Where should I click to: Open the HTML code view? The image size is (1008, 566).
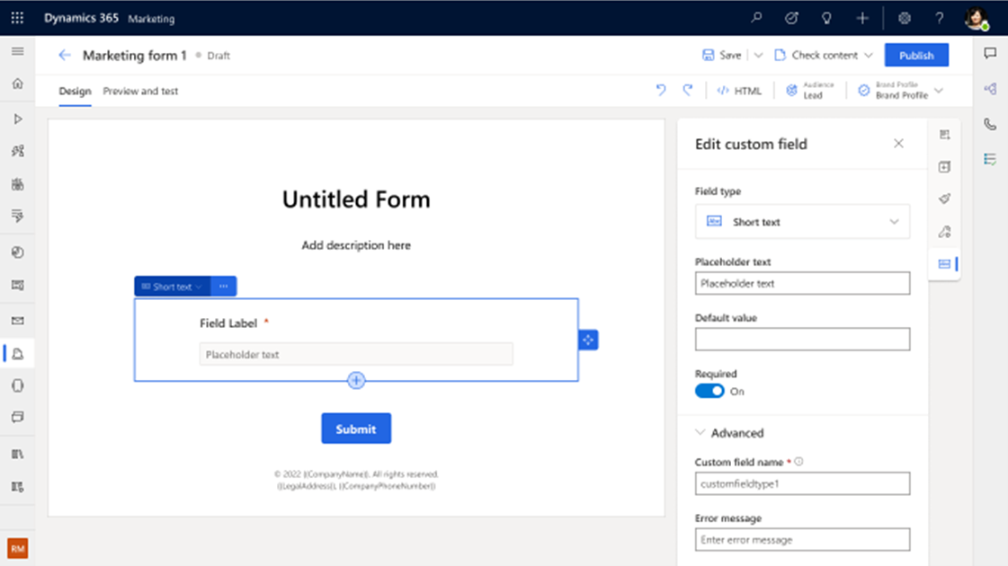tap(739, 91)
